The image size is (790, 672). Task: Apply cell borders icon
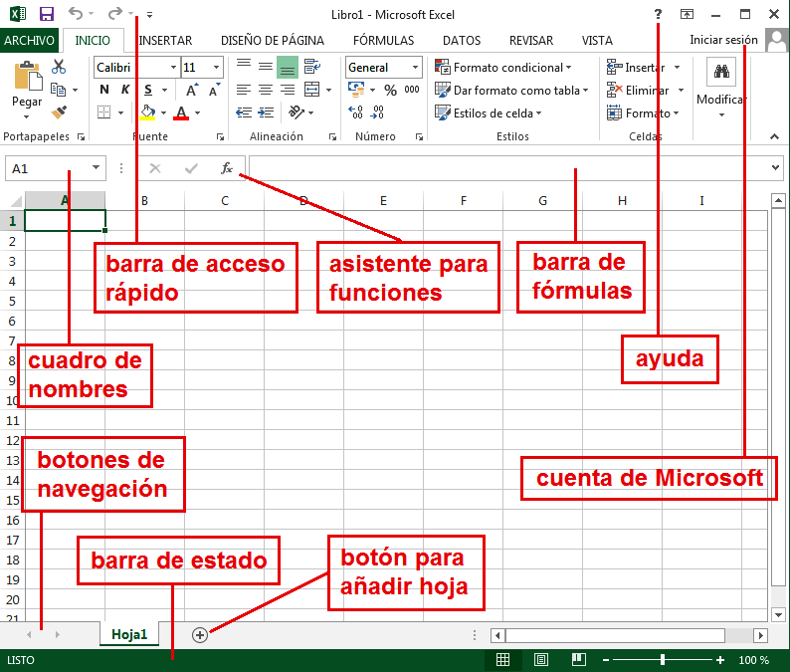[x=103, y=112]
